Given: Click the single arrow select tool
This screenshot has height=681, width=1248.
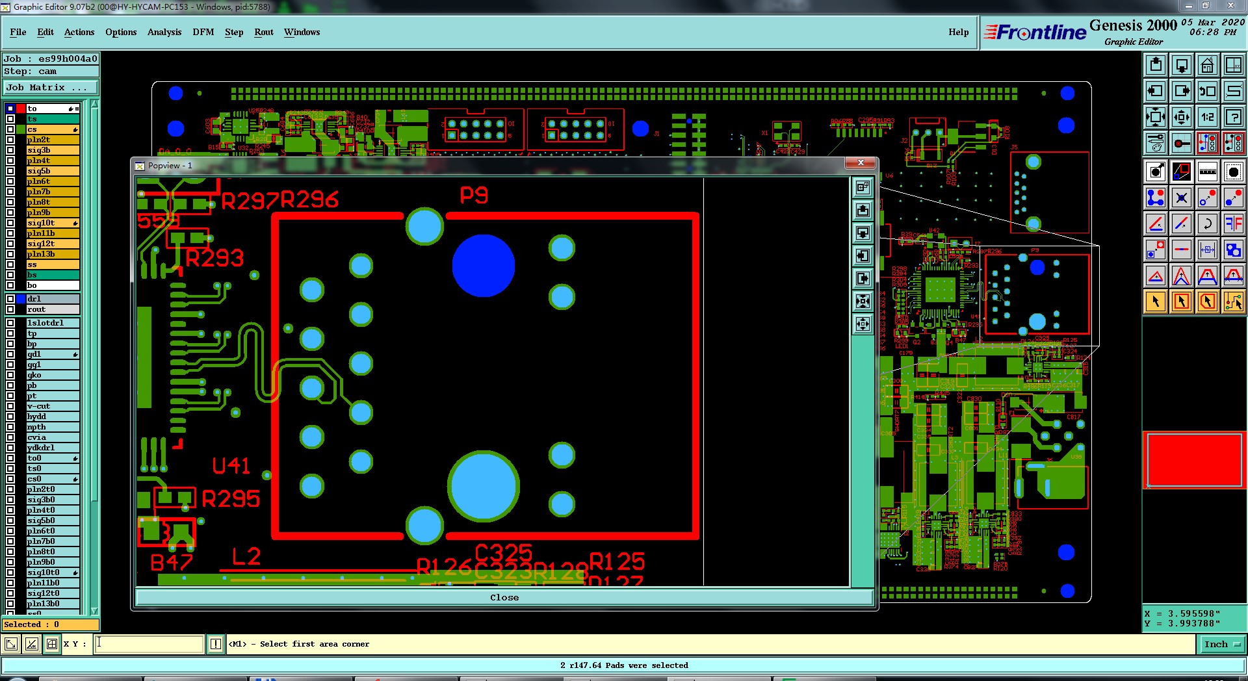Looking at the screenshot, I should click(1156, 302).
